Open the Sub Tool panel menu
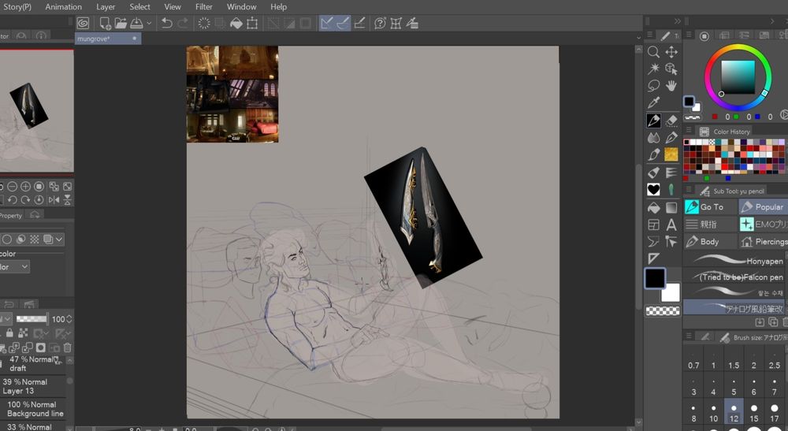 pyautogui.click(x=689, y=191)
